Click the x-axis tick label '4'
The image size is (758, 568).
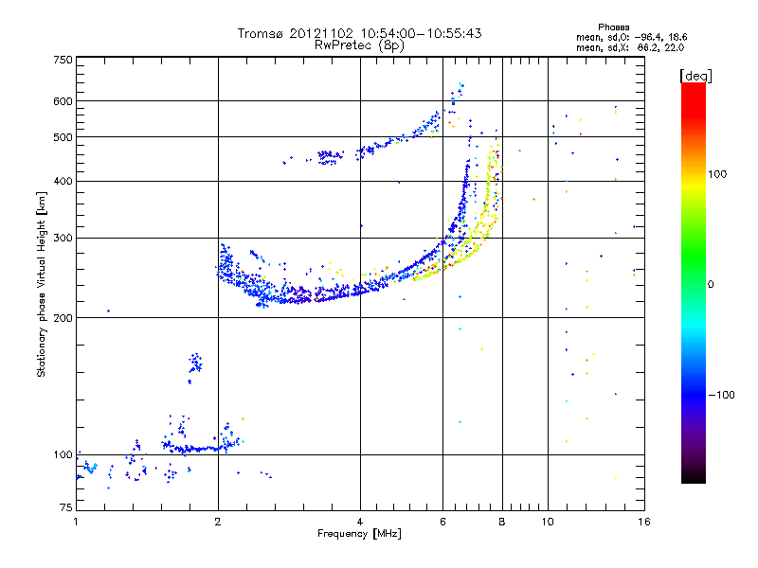point(360,522)
